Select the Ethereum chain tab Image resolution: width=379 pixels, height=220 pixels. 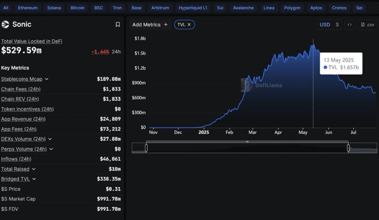[x=28, y=8]
